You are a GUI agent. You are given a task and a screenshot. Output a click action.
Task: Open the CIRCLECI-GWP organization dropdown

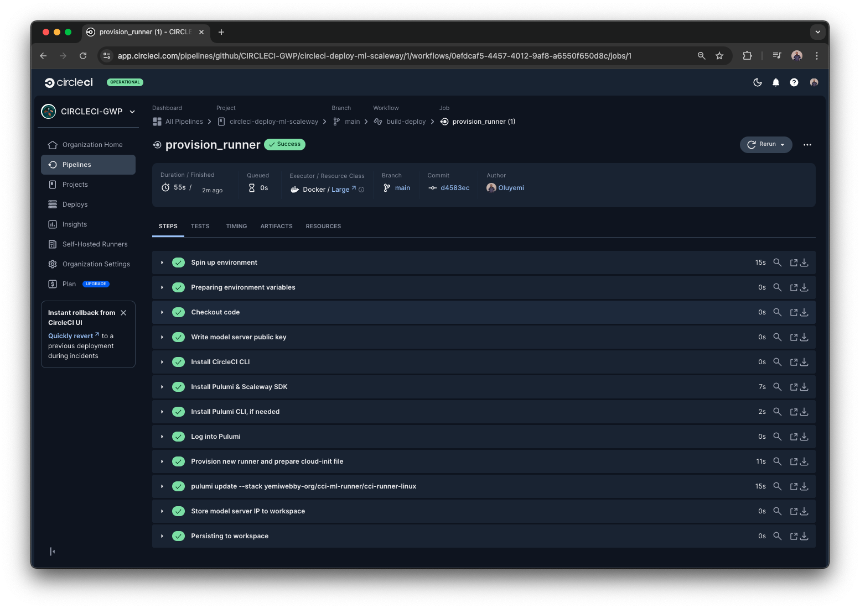tap(89, 112)
